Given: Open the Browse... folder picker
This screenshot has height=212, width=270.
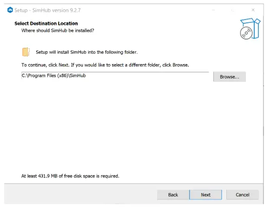Looking at the screenshot, I should (230, 77).
